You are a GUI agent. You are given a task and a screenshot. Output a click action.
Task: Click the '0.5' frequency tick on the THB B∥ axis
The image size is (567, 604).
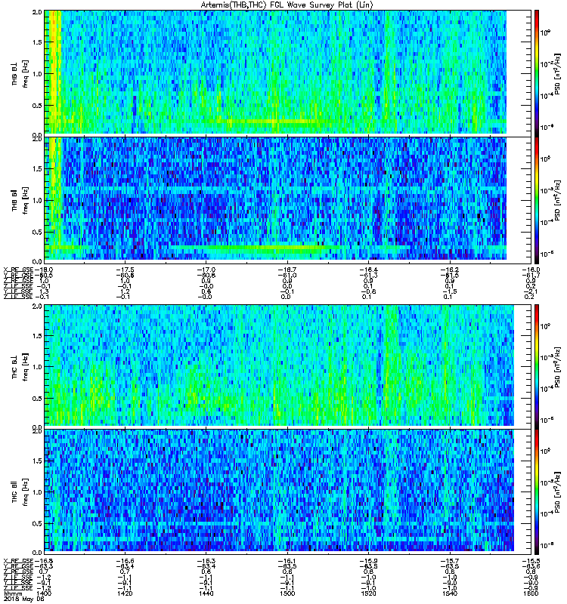click(37, 233)
